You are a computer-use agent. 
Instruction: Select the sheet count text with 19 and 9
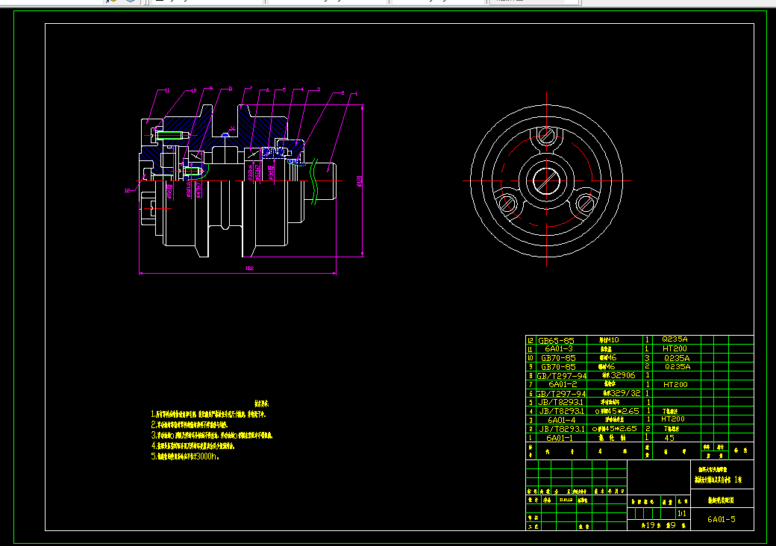663,525
